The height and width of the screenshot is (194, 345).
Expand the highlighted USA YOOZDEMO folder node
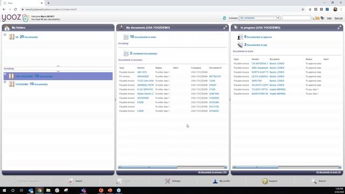pos(5,74)
